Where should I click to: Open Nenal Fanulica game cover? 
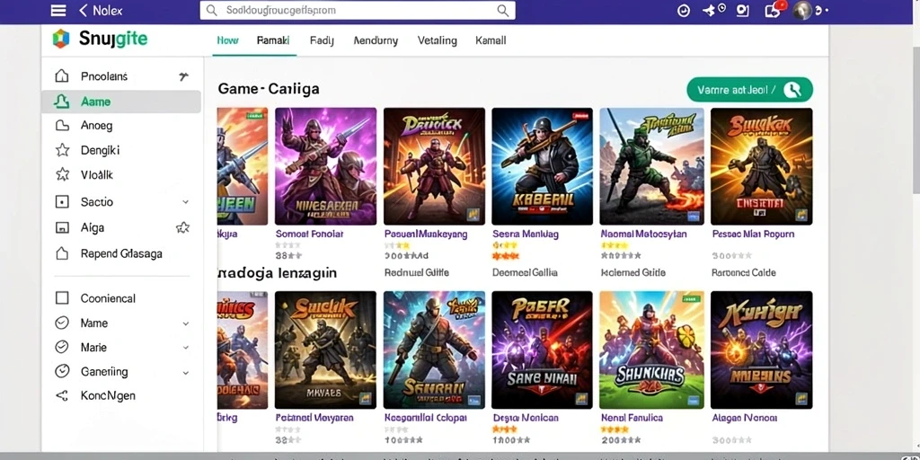652,350
